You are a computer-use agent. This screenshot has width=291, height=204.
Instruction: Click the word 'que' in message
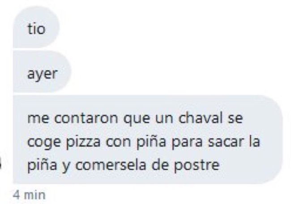[137, 119]
